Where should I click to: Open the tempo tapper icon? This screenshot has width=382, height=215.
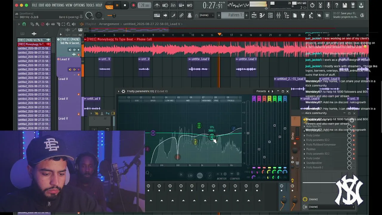[x=311, y=16]
